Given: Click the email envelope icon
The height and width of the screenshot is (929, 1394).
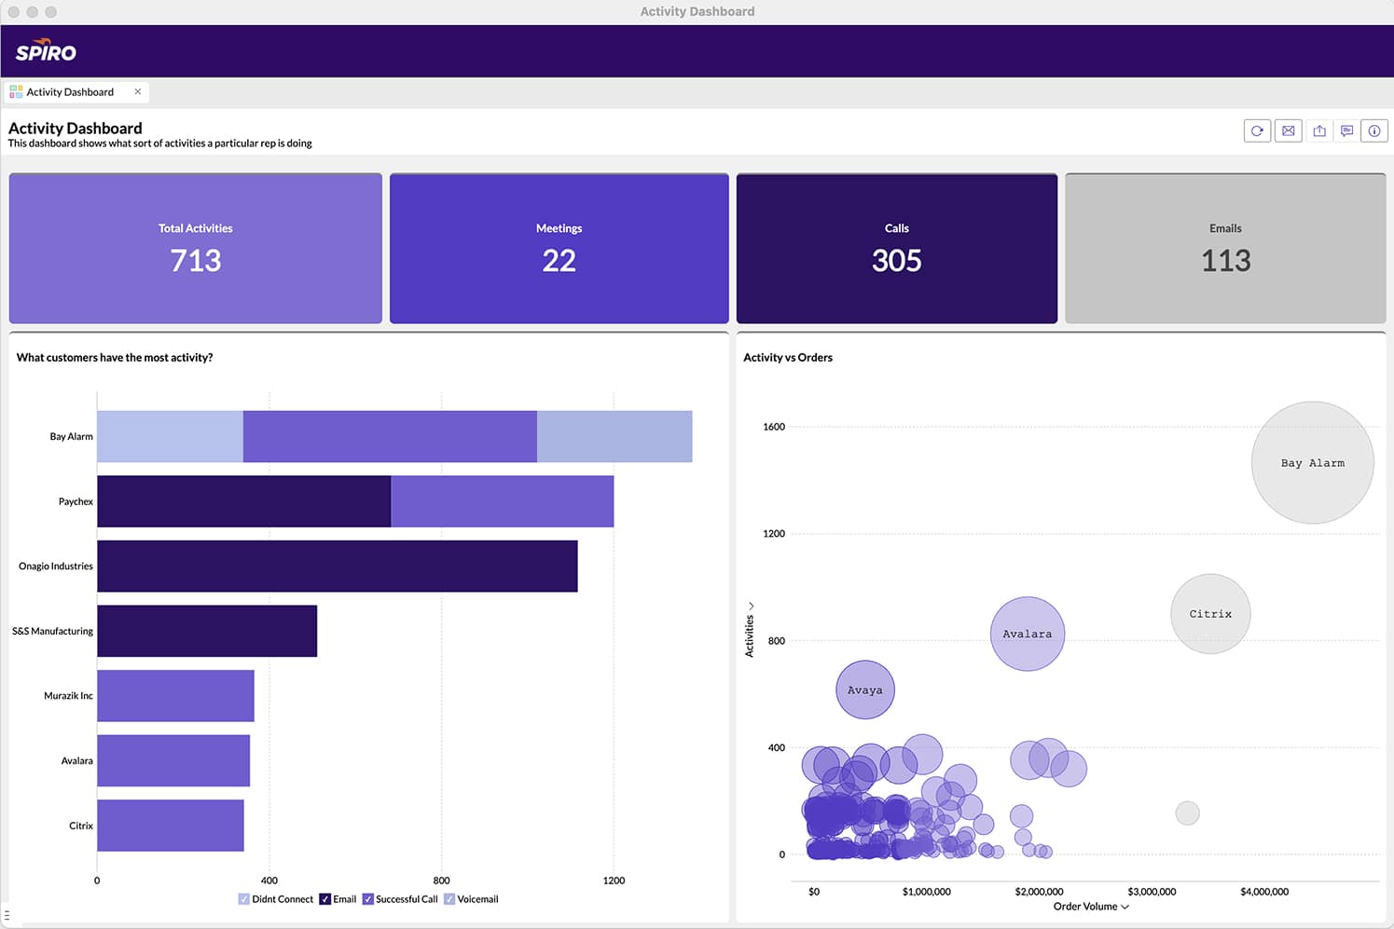Looking at the screenshot, I should [x=1288, y=131].
